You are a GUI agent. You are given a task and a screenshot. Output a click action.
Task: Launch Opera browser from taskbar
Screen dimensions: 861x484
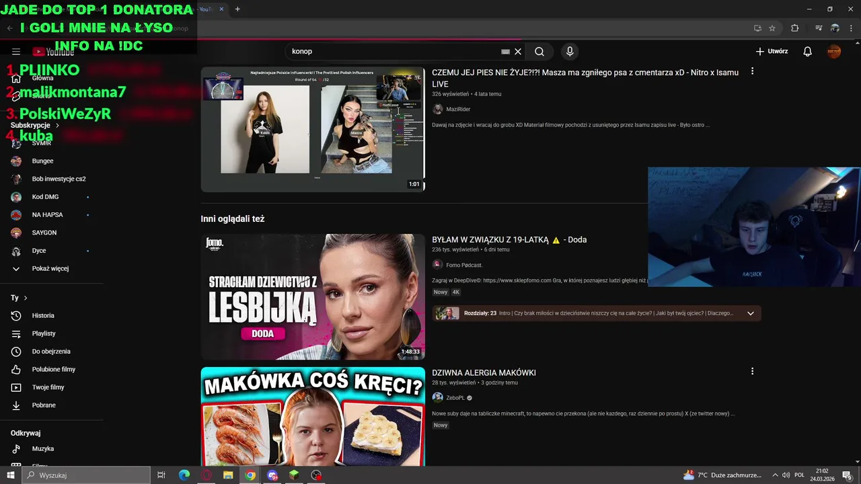[207, 475]
